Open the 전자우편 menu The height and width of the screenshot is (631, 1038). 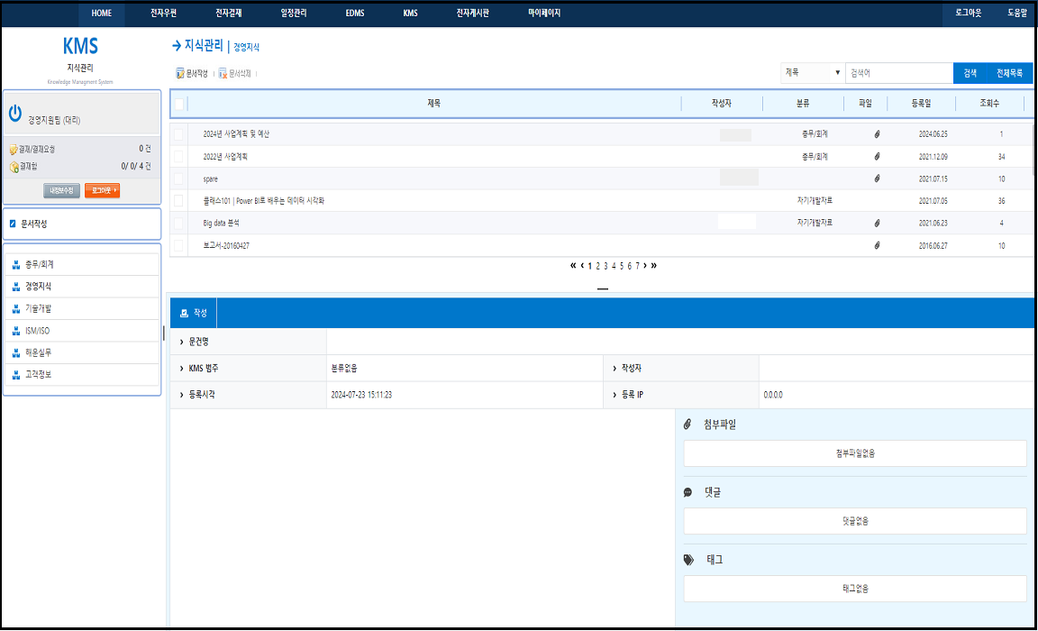point(163,14)
